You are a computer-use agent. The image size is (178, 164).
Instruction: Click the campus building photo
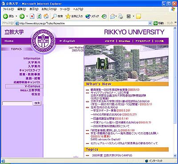[x=126, y=63]
